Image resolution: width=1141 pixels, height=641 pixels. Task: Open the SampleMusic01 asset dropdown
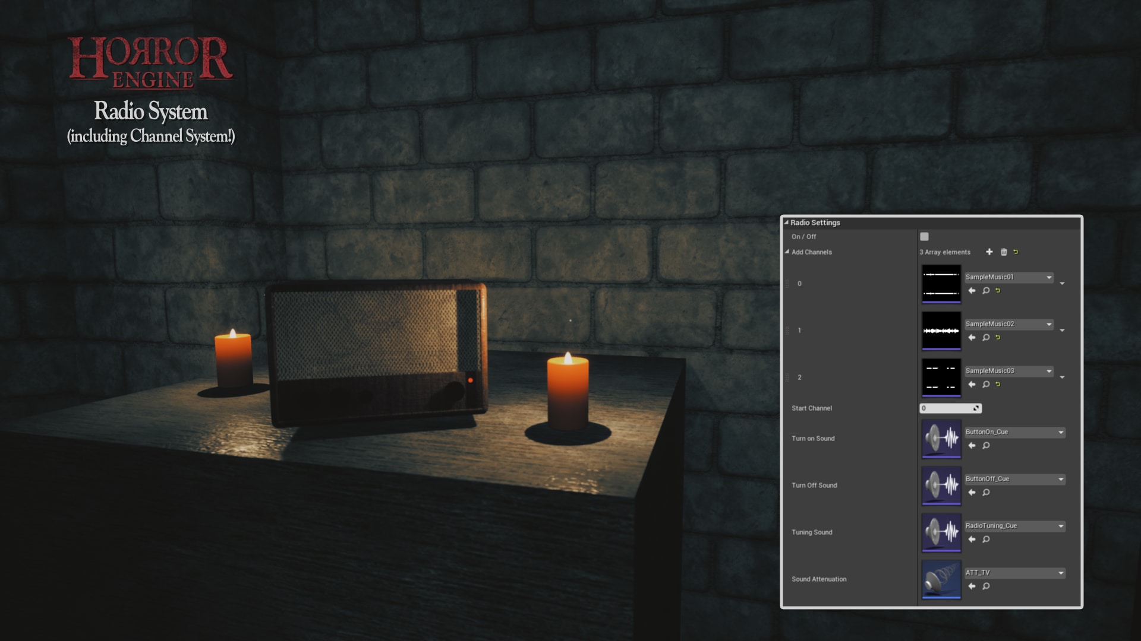pos(1008,277)
